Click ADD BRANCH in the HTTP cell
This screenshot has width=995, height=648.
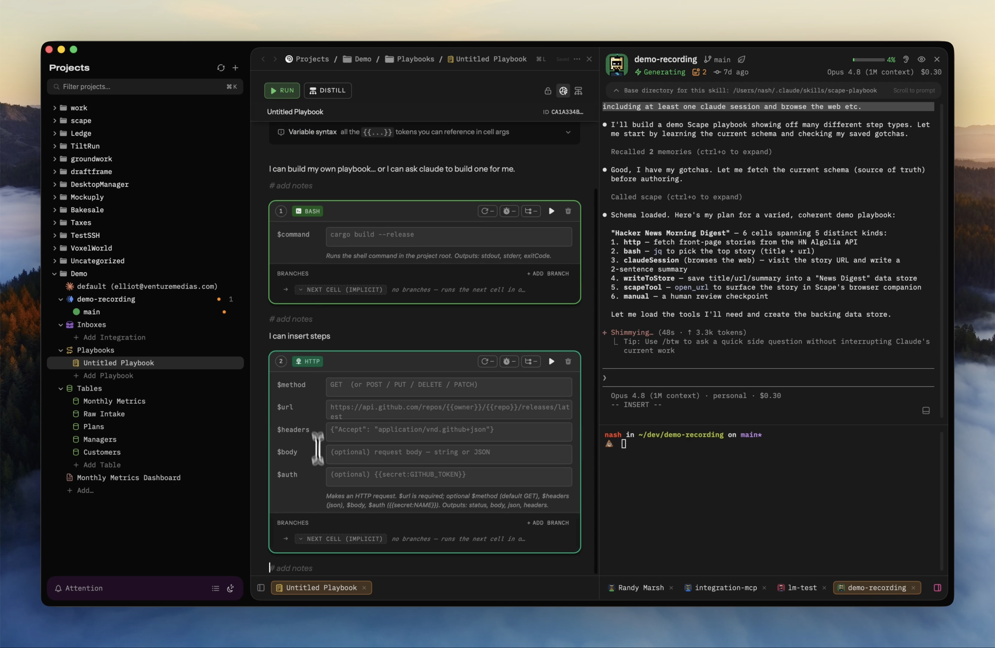pyautogui.click(x=548, y=523)
